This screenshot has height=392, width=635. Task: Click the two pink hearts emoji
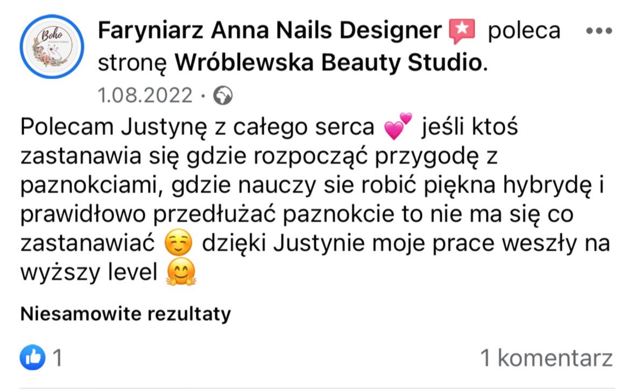[x=398, y=127]
